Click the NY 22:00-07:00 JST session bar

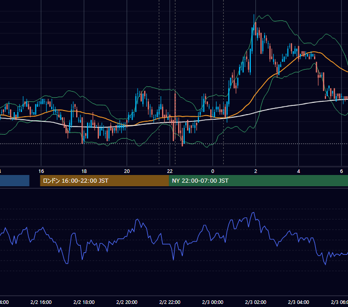pos(258,181)
